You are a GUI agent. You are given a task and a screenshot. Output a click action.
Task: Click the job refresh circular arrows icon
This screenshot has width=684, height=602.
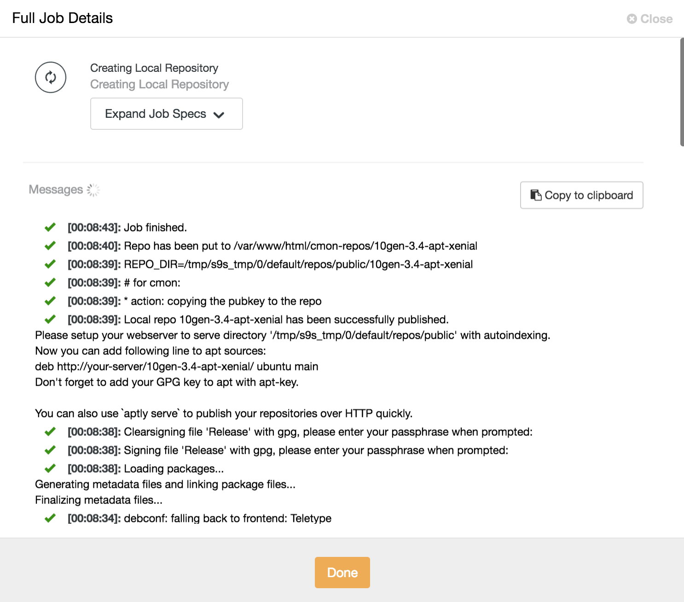[x=51, y=77]
